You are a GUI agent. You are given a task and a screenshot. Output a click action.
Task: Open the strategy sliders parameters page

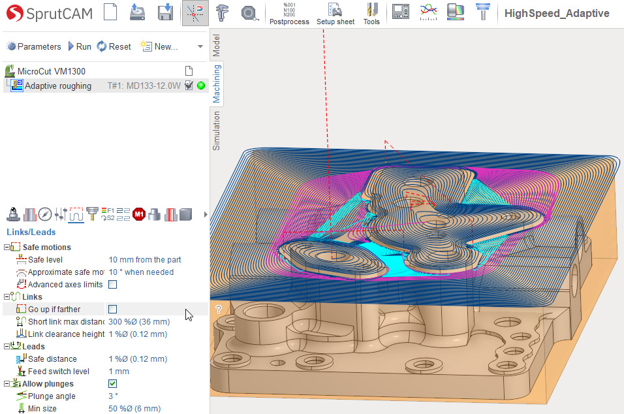coord(61,214)
